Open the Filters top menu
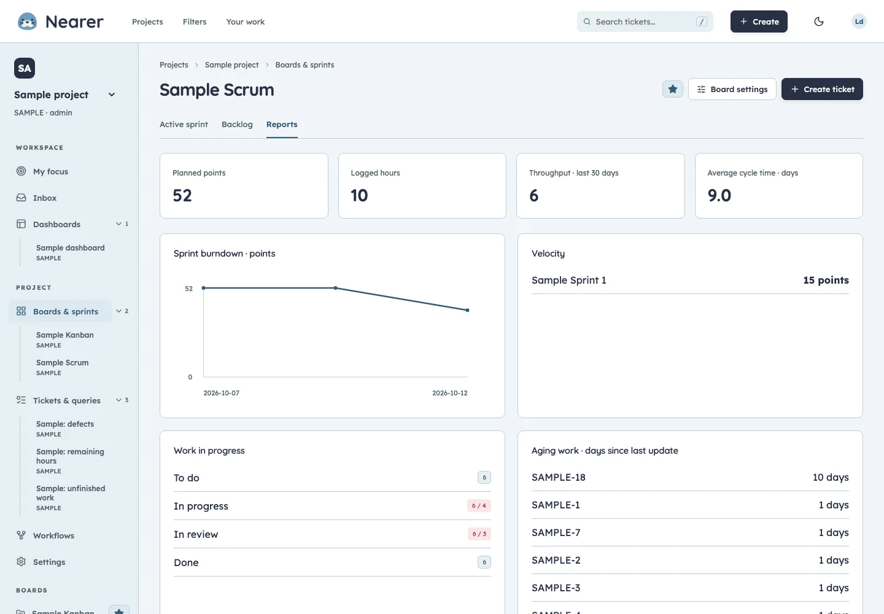This screenshot has height=614, width=884. pos(195,21)
